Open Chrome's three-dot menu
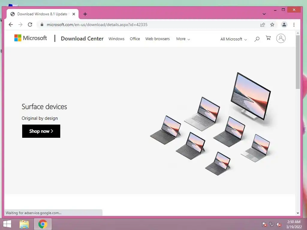The width and height of the screenshot is (307, 230). [294, 25]
